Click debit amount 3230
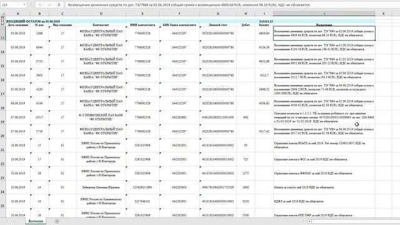 [246, 201]
